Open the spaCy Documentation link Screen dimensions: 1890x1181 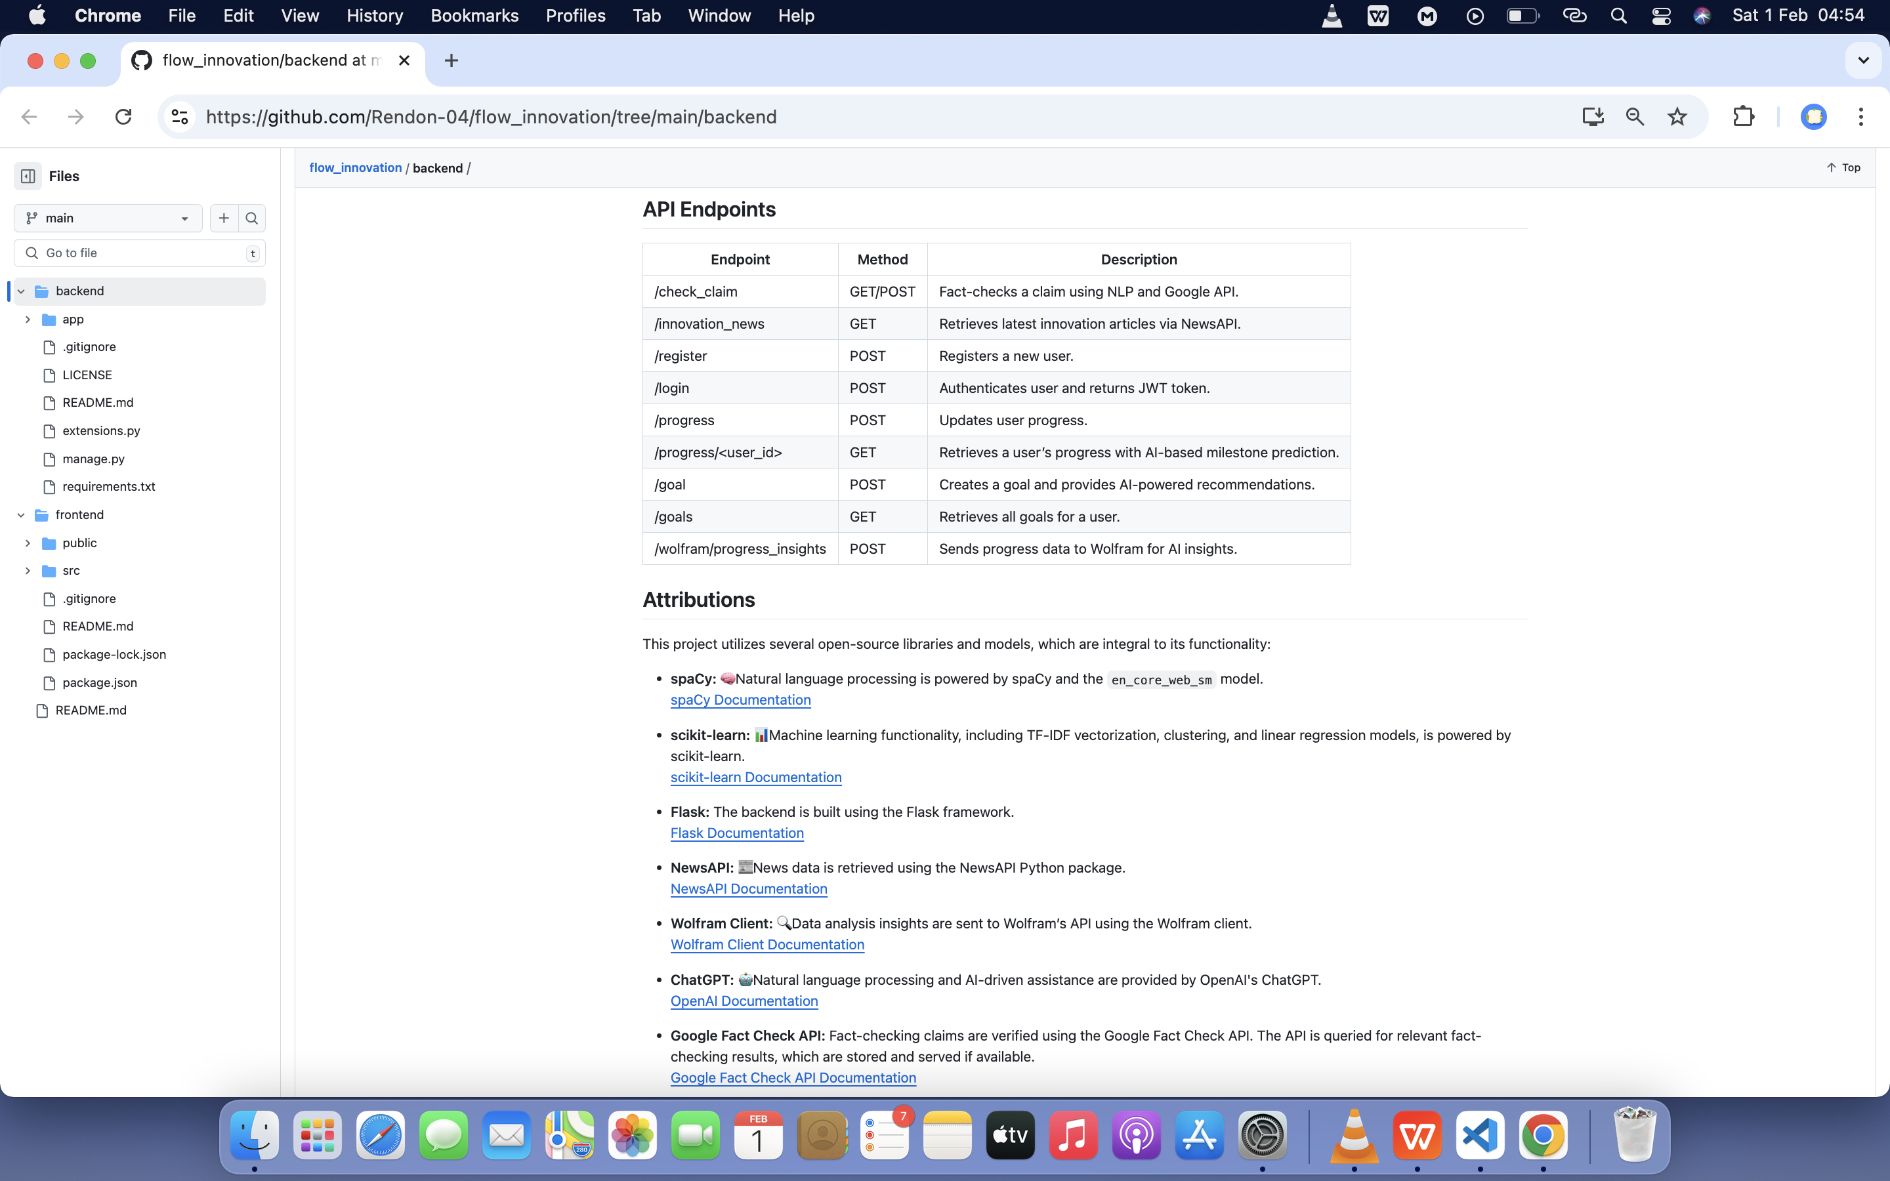(x=740, y=700)
